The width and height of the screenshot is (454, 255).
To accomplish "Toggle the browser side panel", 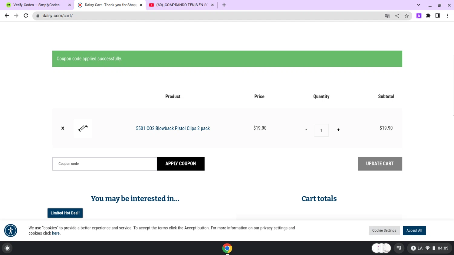I will click(438, 16).
